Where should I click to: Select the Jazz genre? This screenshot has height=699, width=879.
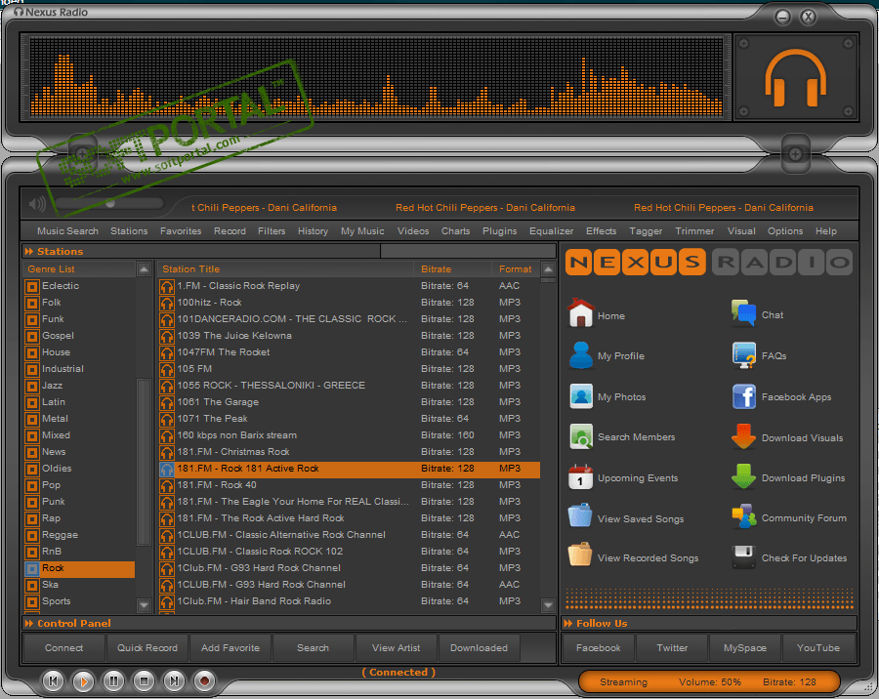pos(52,386)
